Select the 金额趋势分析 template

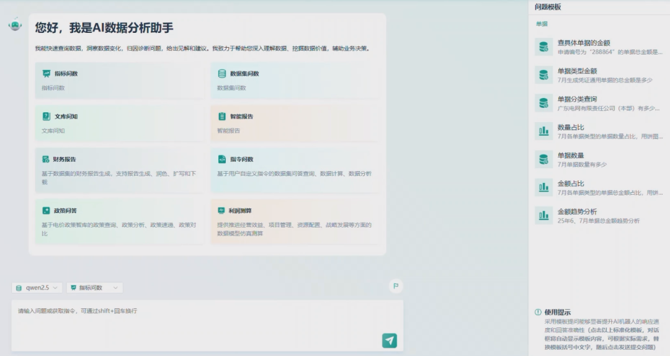tap(599, 215)
